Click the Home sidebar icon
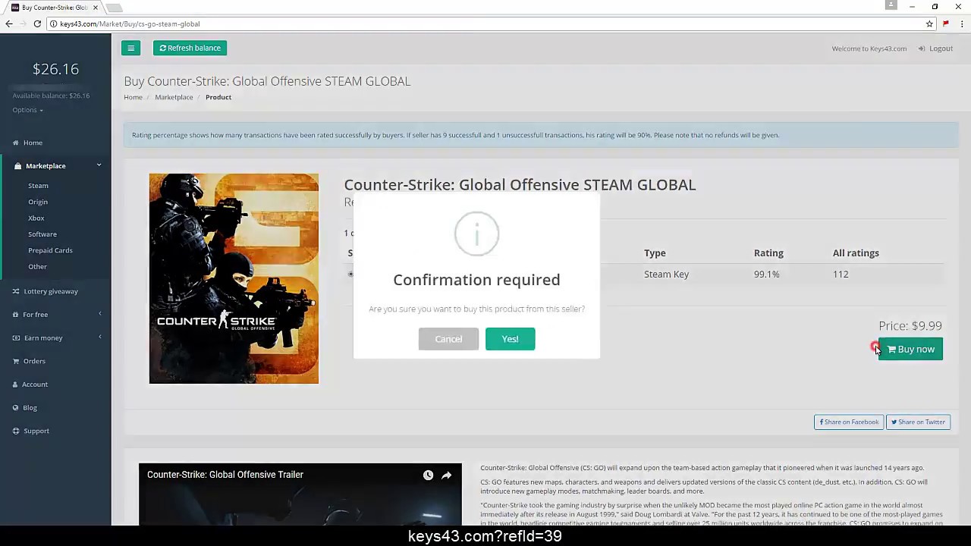The height and width of the screenshot is (546, 971). [x=17, y=143]
